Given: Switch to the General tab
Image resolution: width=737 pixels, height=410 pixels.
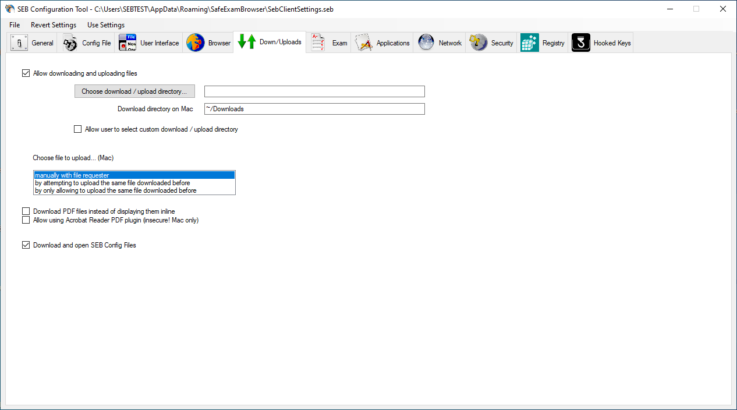Looking at the screenshot, I should [33, 43].
